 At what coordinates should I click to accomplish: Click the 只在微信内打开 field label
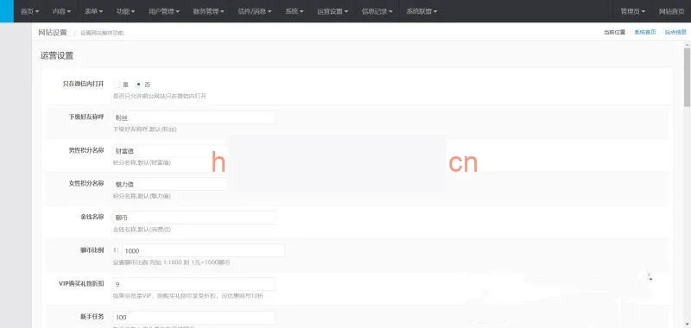[x=83, y=84]
